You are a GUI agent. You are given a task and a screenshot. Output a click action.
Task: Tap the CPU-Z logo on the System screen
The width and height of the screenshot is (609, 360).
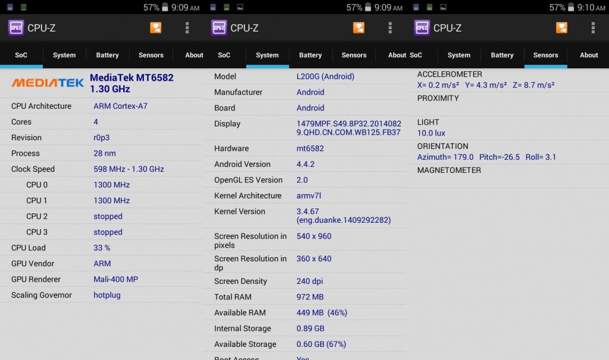click(219, 28)
